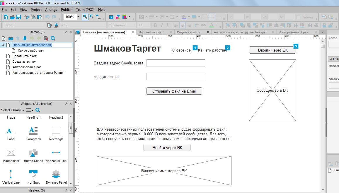Open the fill color bucket swatch

184,17
